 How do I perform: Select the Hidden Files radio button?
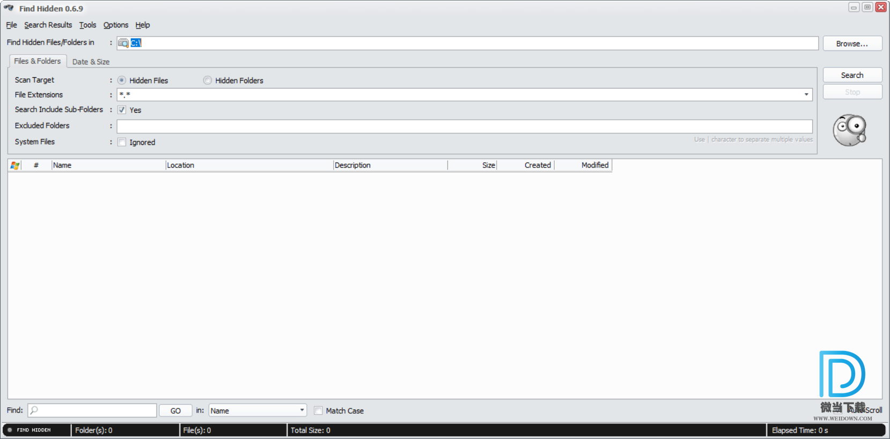coord(122,81)
